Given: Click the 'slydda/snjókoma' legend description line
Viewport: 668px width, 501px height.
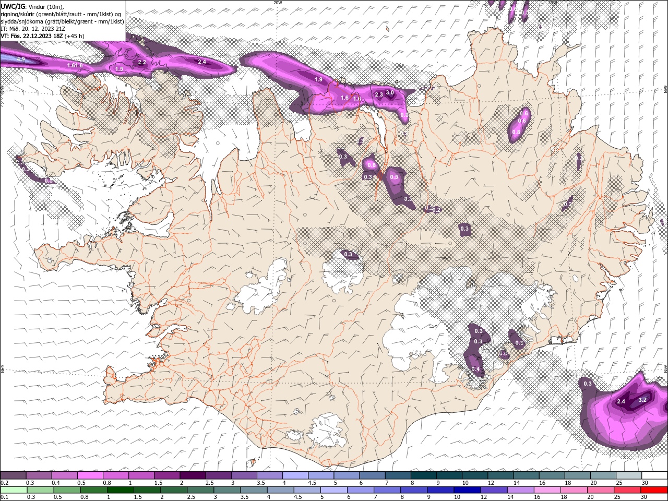Looking at the screenshot, I should (63, 21).
